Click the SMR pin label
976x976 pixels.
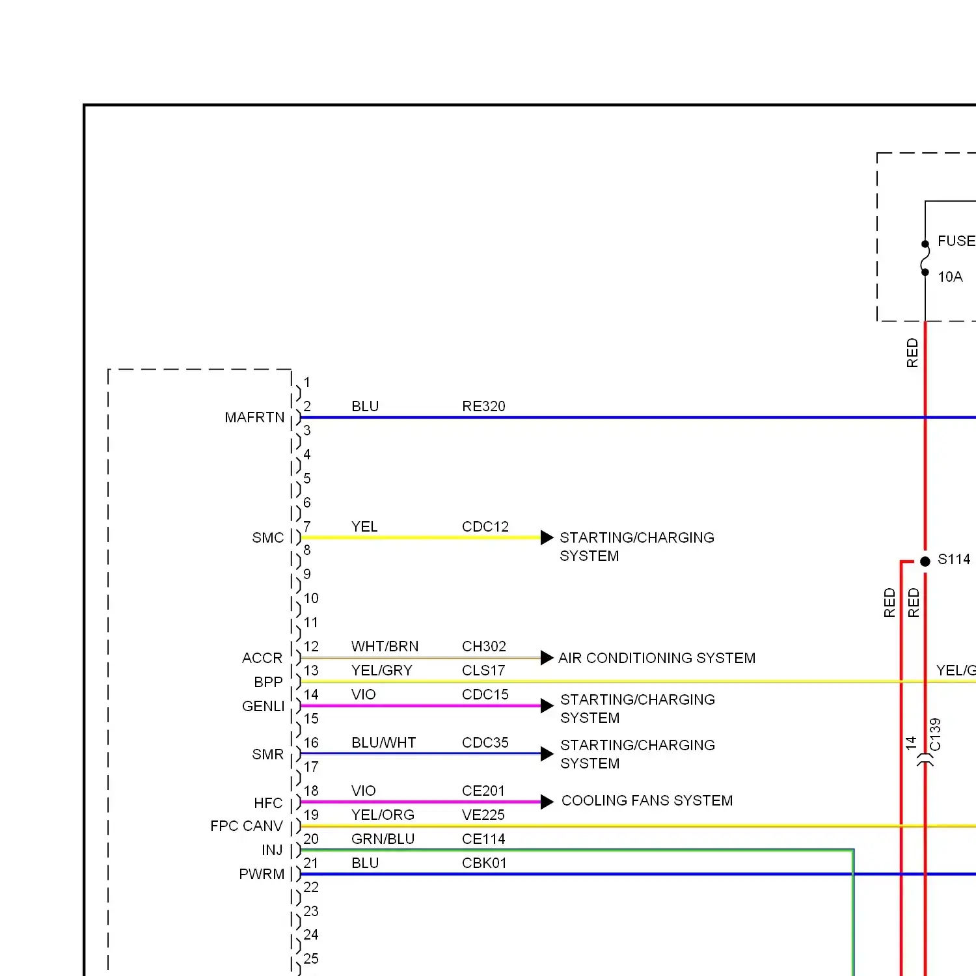(268, 754)
